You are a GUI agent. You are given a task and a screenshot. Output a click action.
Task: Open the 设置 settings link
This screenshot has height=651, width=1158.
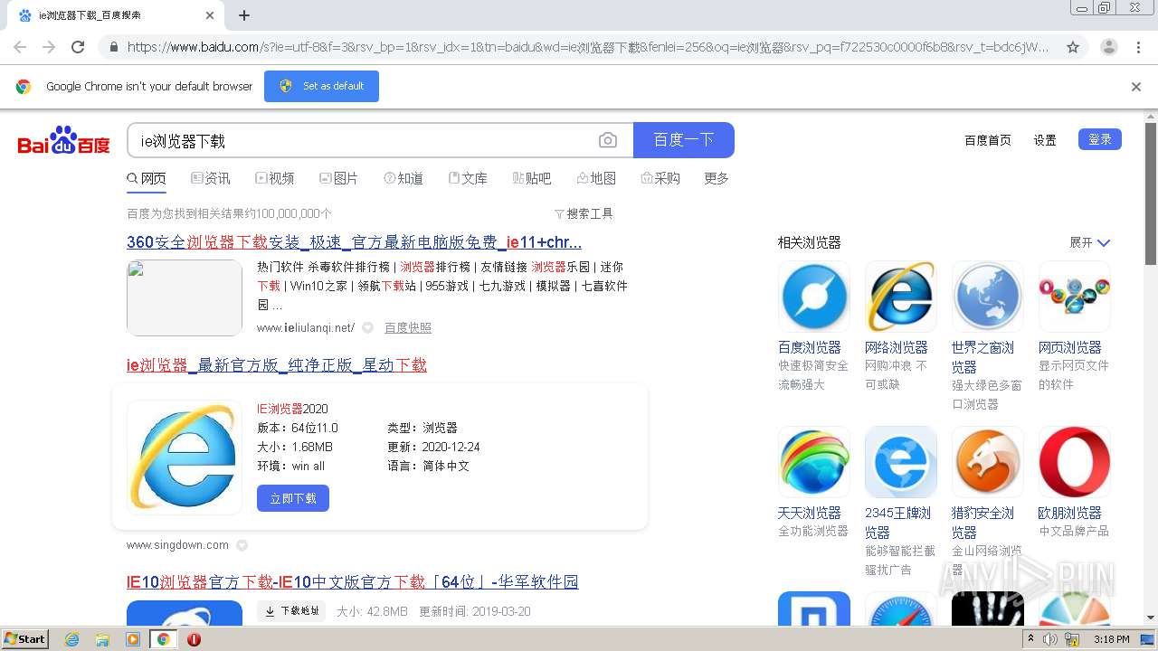pos(1045,140)
